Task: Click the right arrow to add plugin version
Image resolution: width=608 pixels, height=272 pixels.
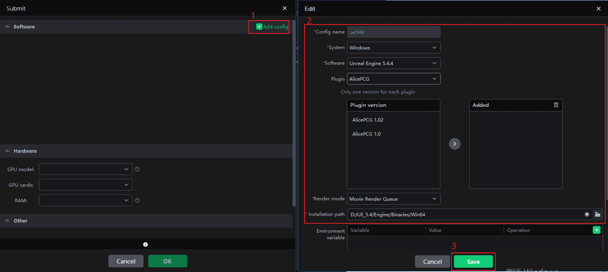Action: [454, 144]
